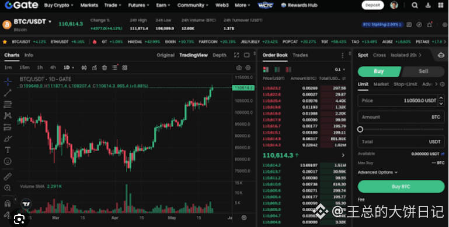Select the pattern drawing tool
The width and height of the screenshot is (449, 227).
[x=8, y=116]
